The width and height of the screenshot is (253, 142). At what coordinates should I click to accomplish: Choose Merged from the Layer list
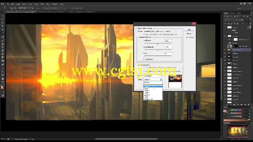coord(153,82)
